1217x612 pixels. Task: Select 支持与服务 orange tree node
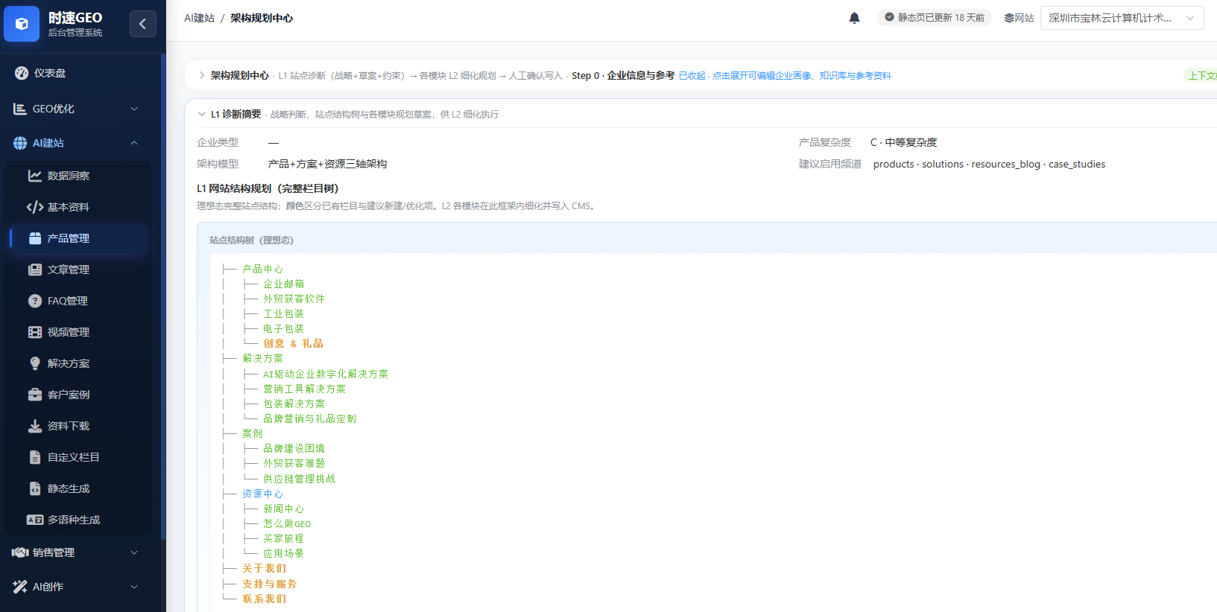(270, 584)
